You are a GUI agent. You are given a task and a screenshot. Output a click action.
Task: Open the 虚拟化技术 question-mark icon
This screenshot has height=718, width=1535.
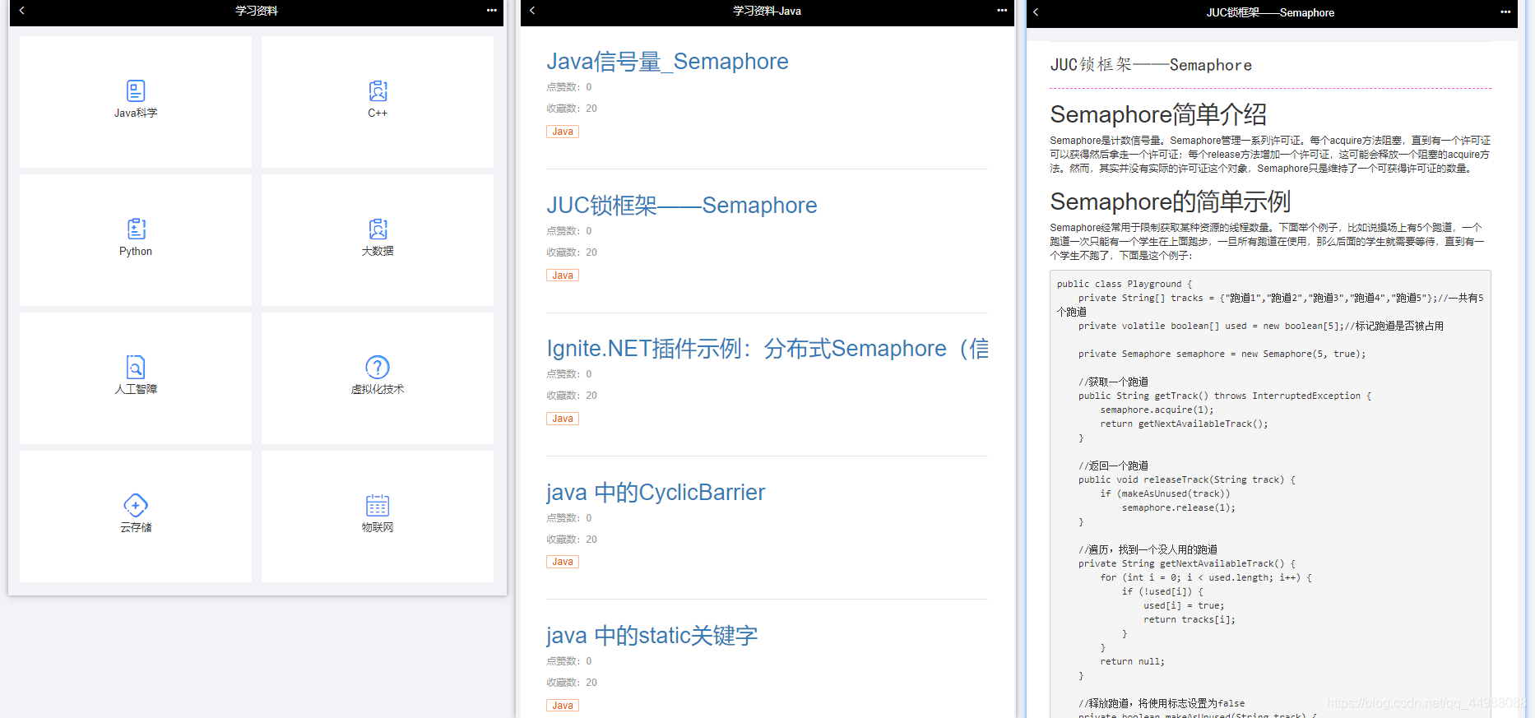(x=378, y=367)
